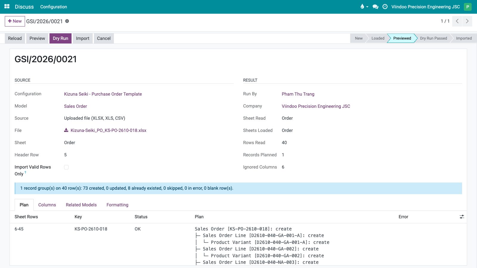
Task: Click GSI/2026/0021 breadcrumb title
Action: 44,21
